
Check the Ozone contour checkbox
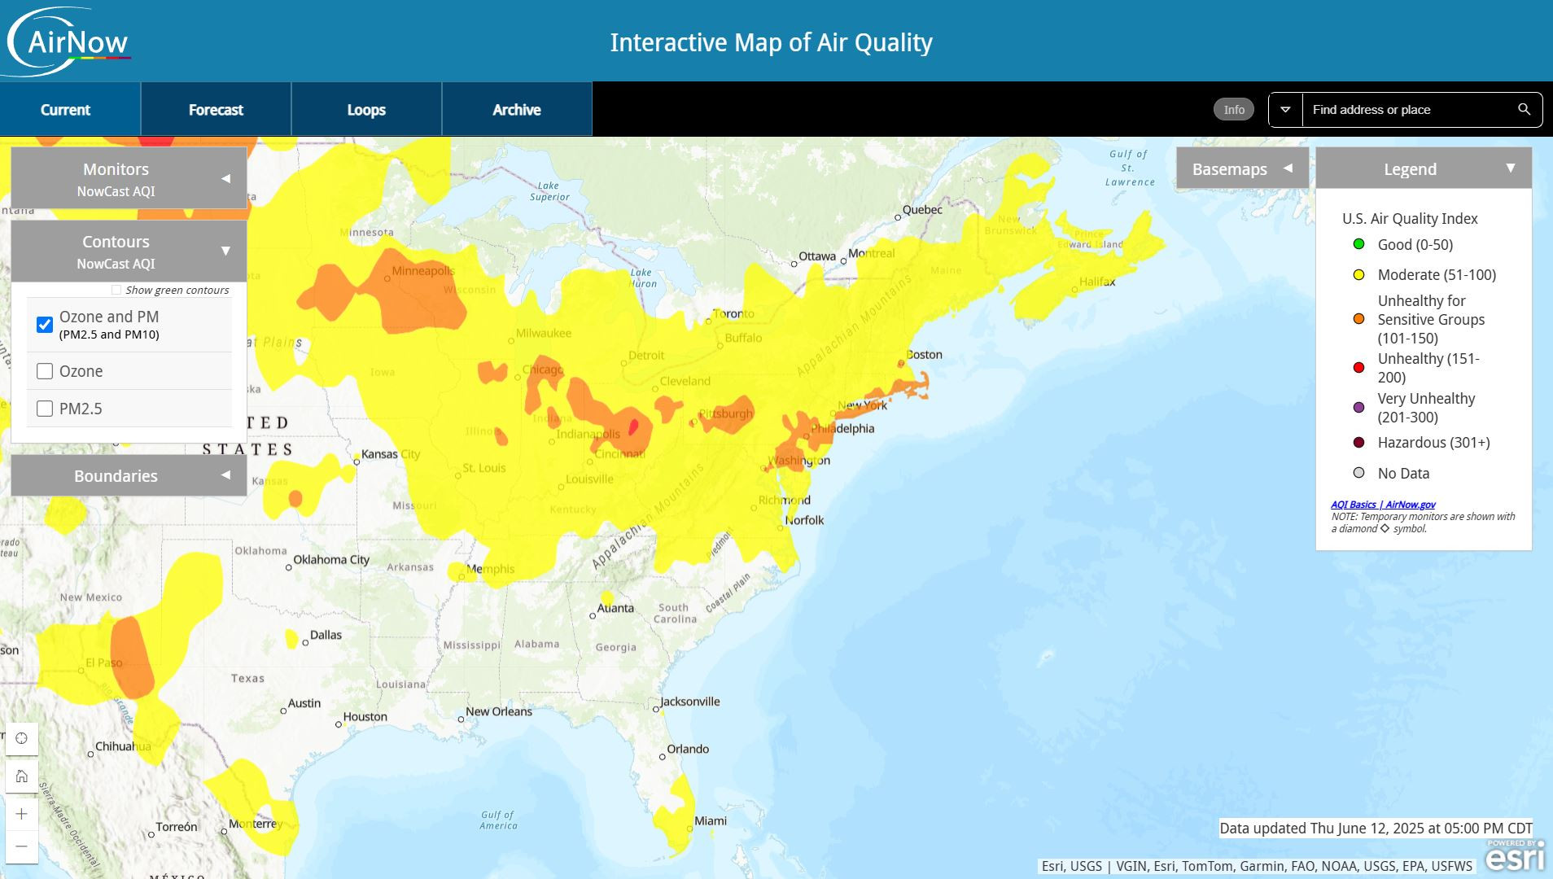[45, 371]
